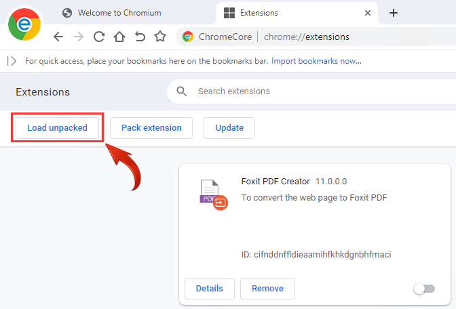Click the bookmarks bar expand icon
This screenshot has height=309, width=456.
click(x=12, y=61)
